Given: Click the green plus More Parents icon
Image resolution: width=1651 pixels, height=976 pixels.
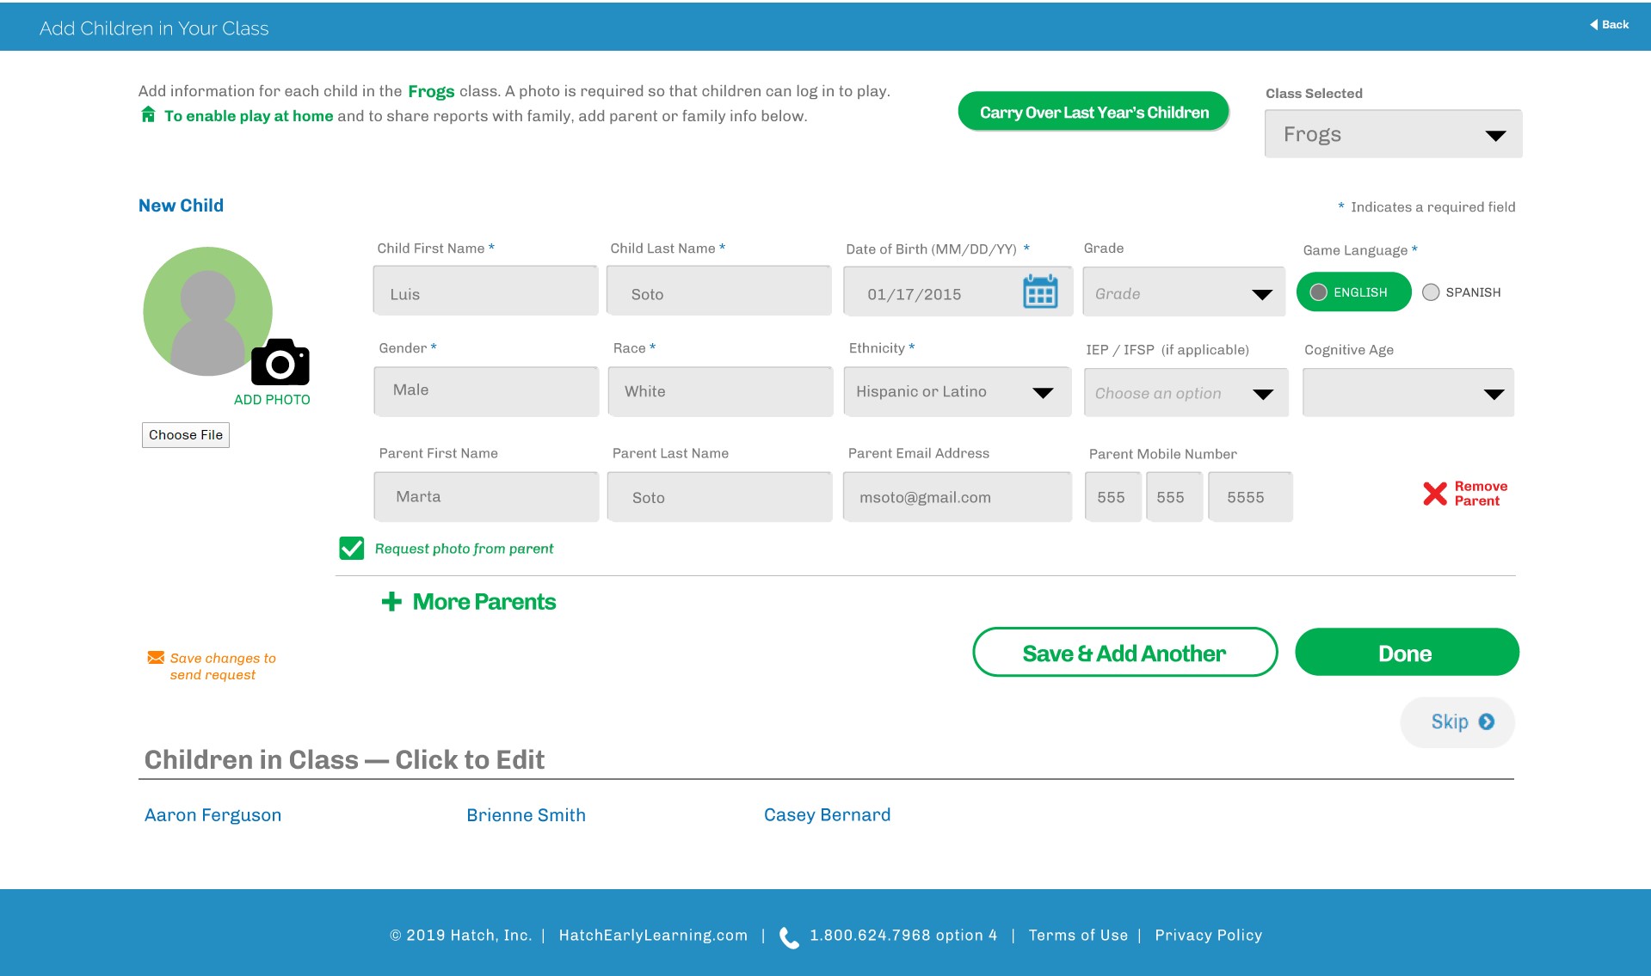Looking at the screenshot, I should pos(391,602).
